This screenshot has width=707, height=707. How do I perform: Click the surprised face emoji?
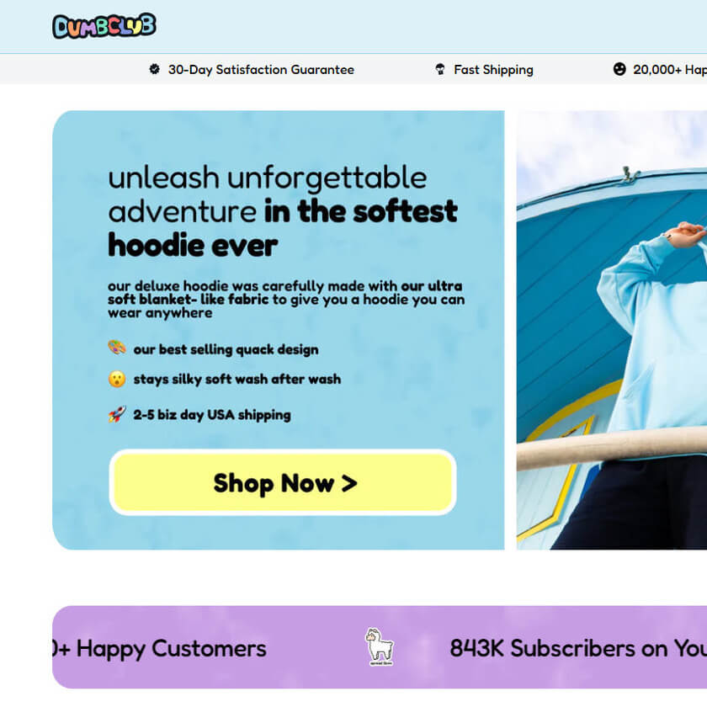117,379
